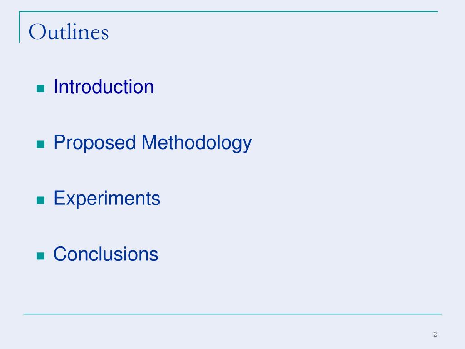Click the teal horizontal line above the slide number
The image size is (465, 349).
(x=232, y=314)
